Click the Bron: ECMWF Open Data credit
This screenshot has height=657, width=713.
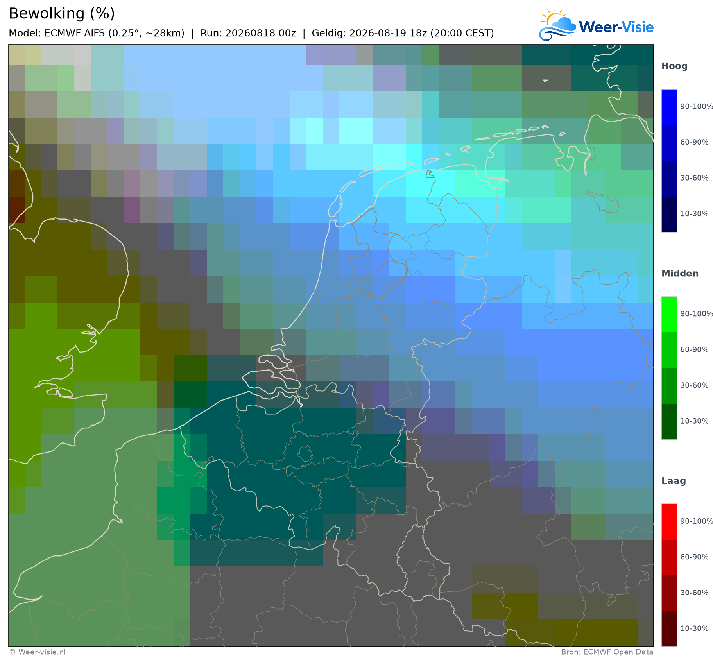[607, 652]
